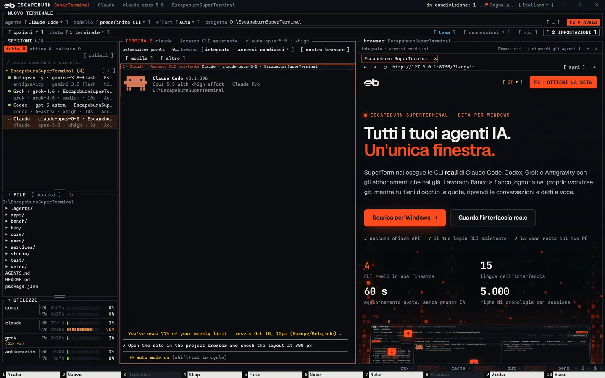
Task: Click the cerca sessioni o cartelle search field
Action: point(60,63)
